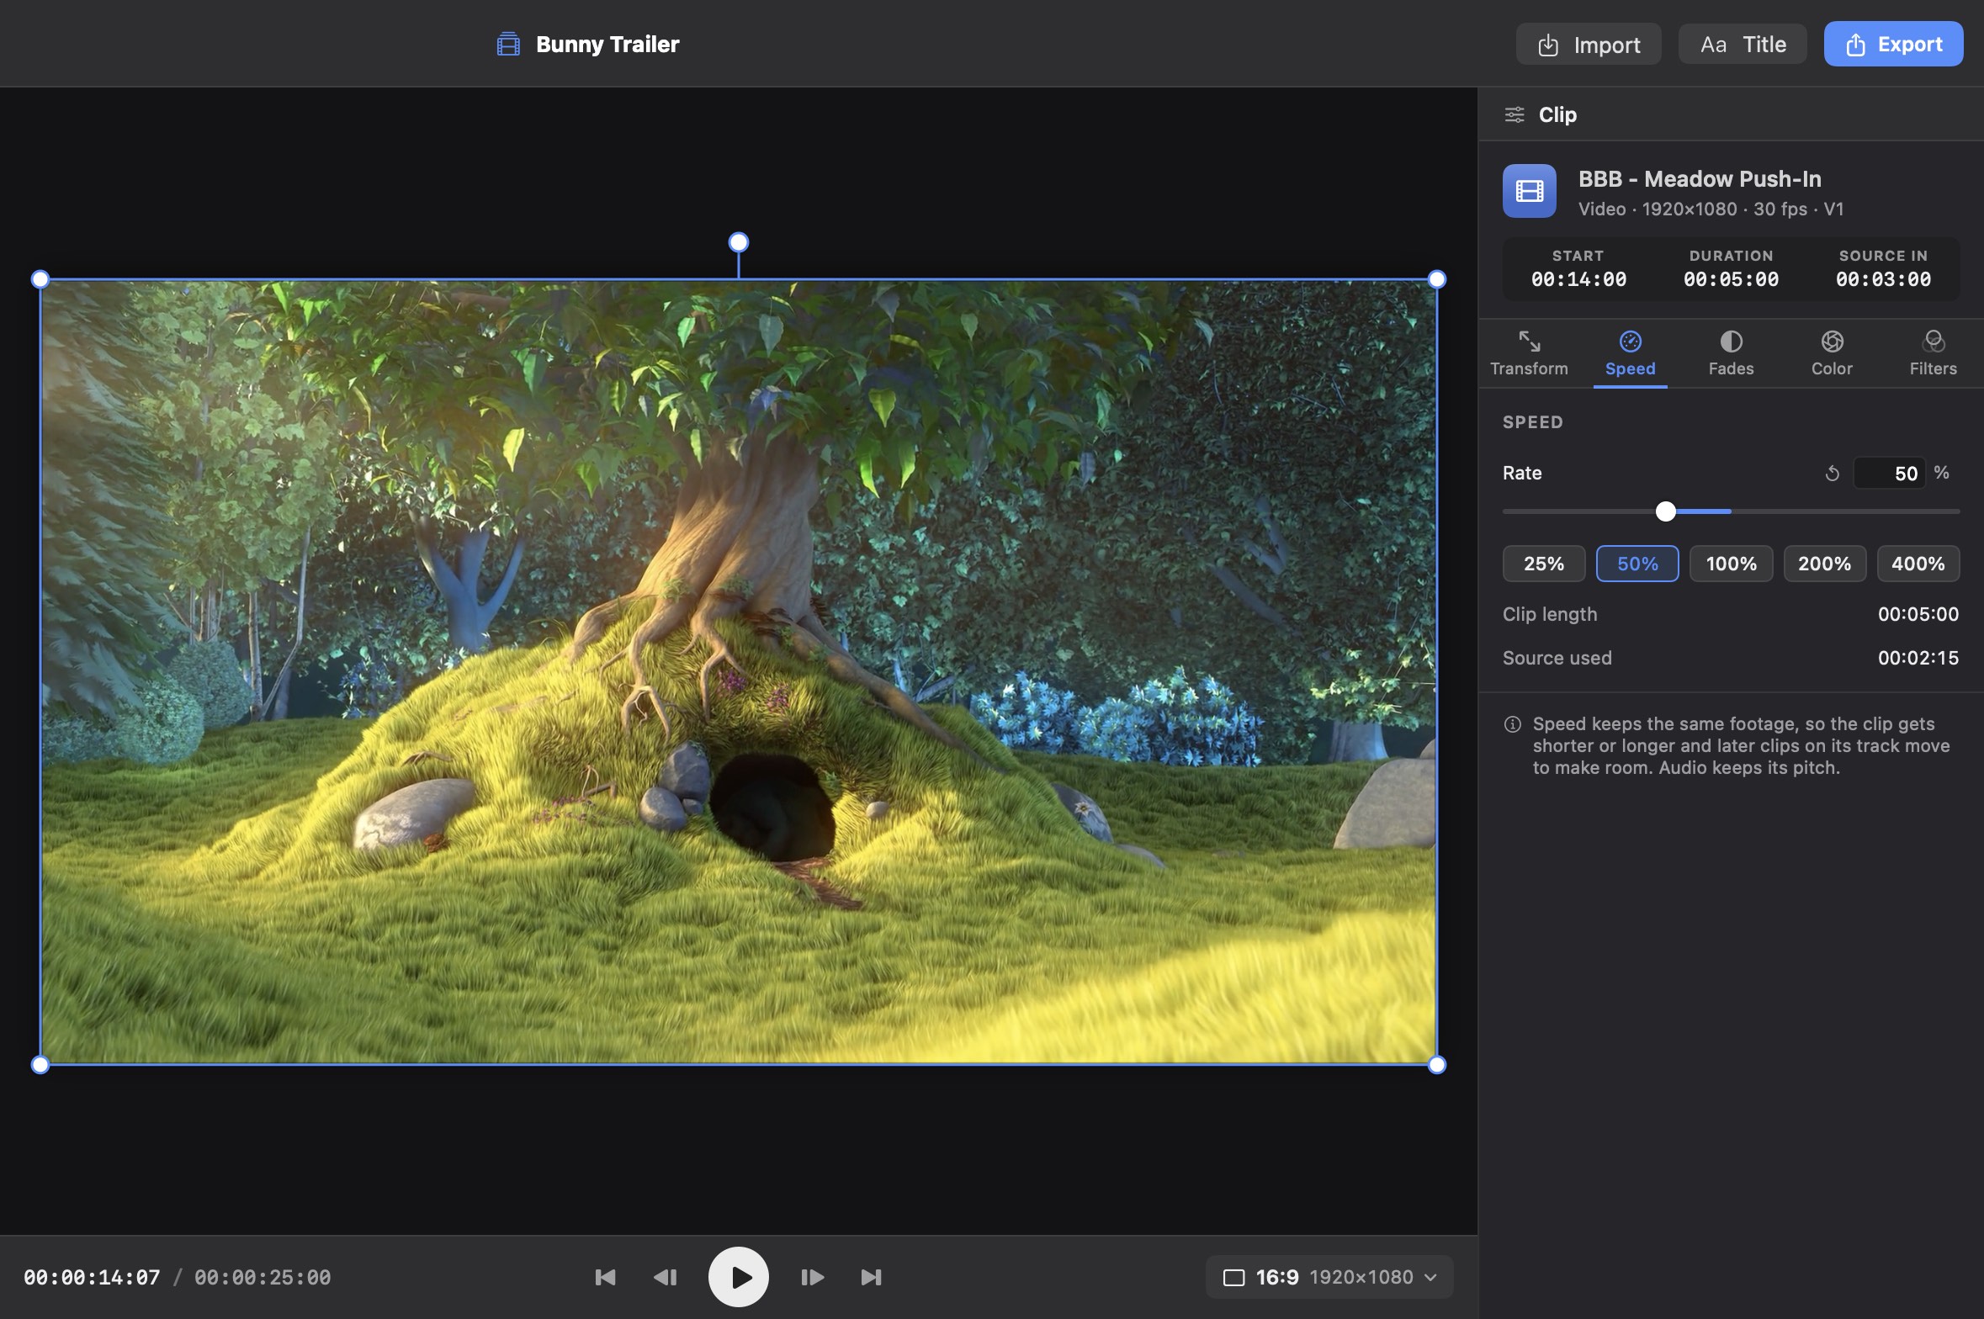Click the Rate percentage input field
Screen dimensions: 1984x1319
click(1889, 474)
